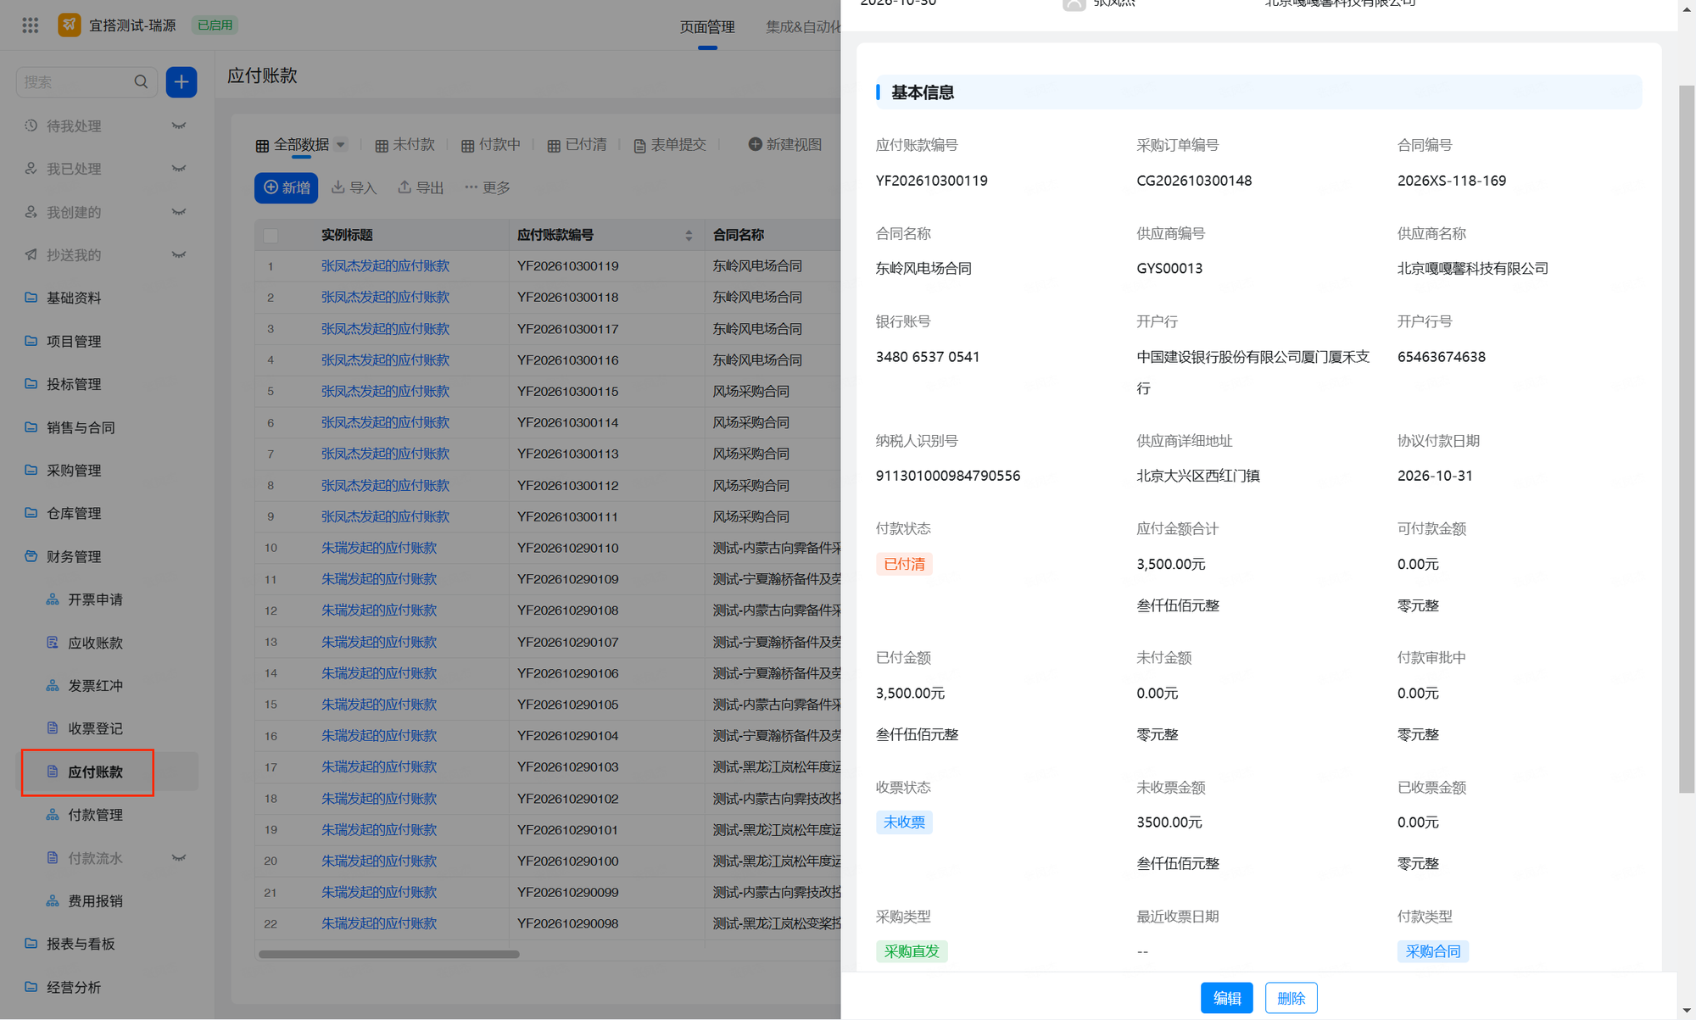Open 发票红冲 page in sidebar

pyautogui.click(x=95, y=685)
